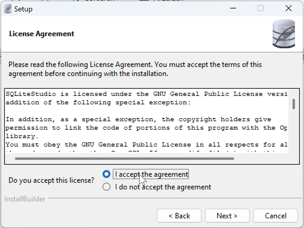304x228 pixels.
Task: Click the horizontal scrollbar track right of thumb
Action: (x=261, y=158)
